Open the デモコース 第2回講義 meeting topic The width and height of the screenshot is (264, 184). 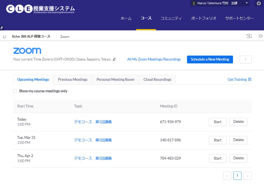tap(93, 140)
